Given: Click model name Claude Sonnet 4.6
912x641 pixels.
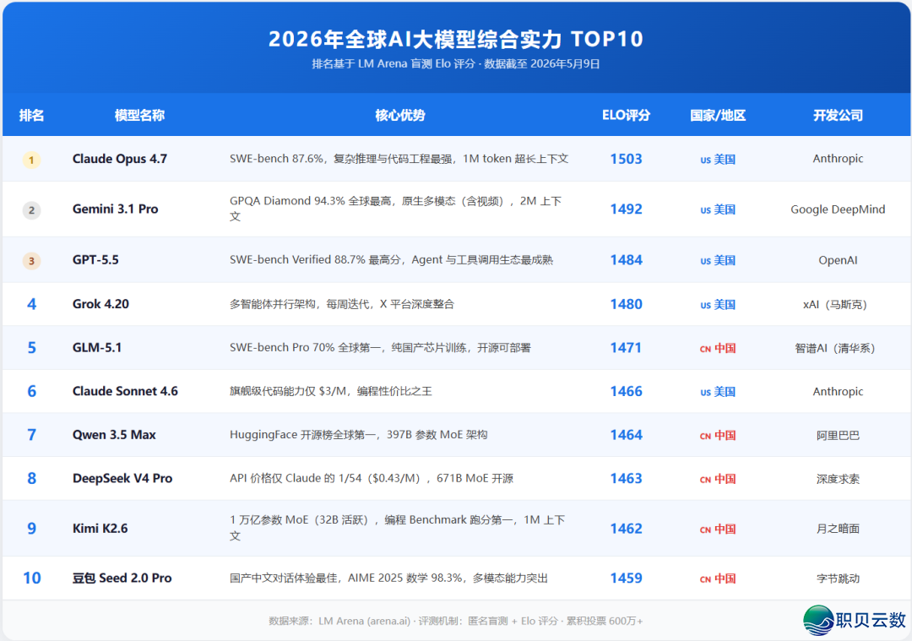Looking at the screenshot, I should click(x=125, y=391).
